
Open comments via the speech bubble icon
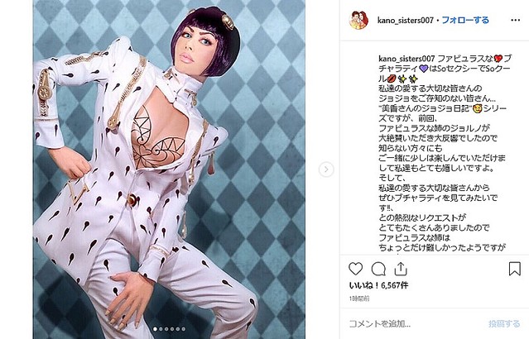click(378, 269)
